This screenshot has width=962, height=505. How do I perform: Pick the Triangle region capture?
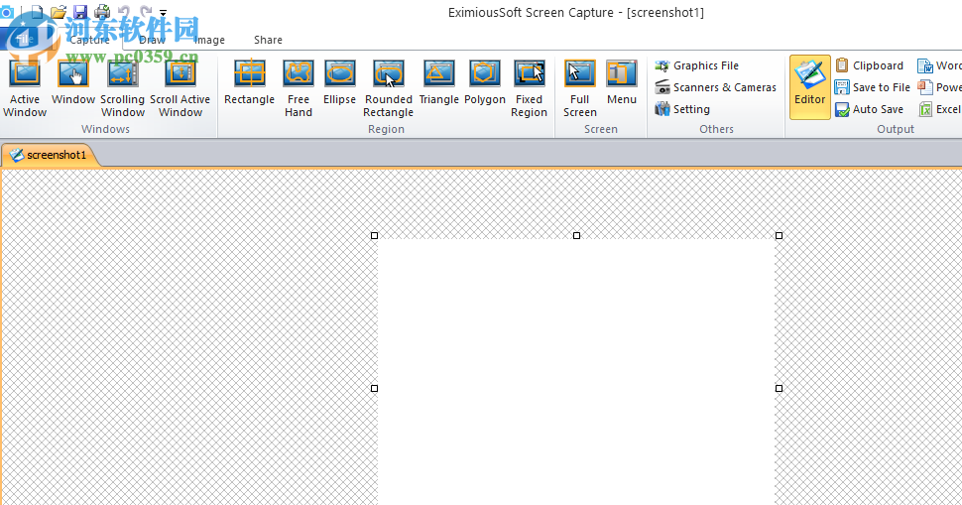pyautogui.click(x=438, y=82)
